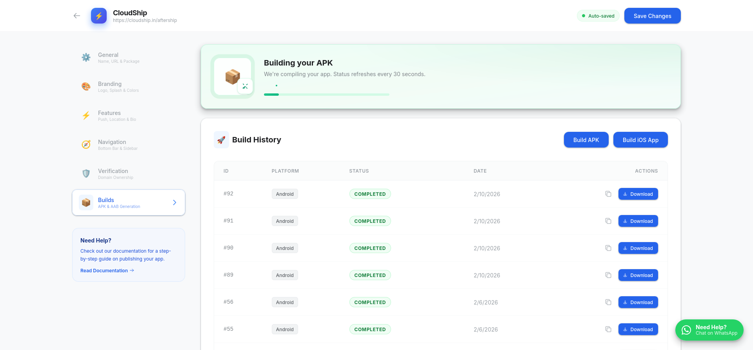
Task: Click the DATE column header
Action: [480, 171]
